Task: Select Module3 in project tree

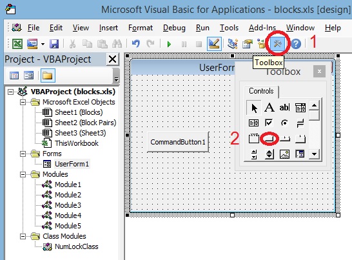Action: 68,205
